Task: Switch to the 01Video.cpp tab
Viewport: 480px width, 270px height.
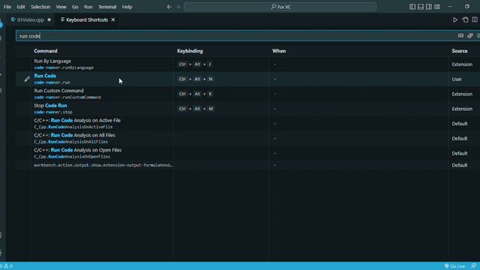Action: (31, 20)
